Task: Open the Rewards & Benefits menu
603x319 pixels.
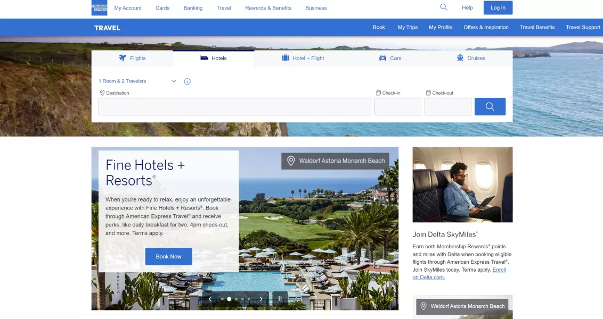Action: point(268,8)
